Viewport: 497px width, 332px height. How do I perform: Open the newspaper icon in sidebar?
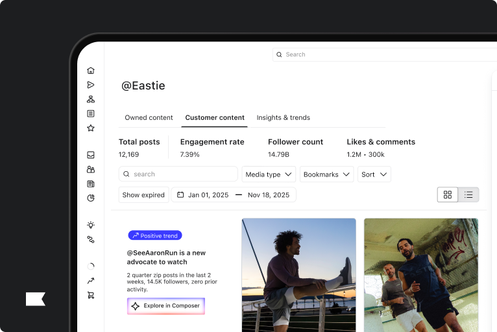[91, 184]
